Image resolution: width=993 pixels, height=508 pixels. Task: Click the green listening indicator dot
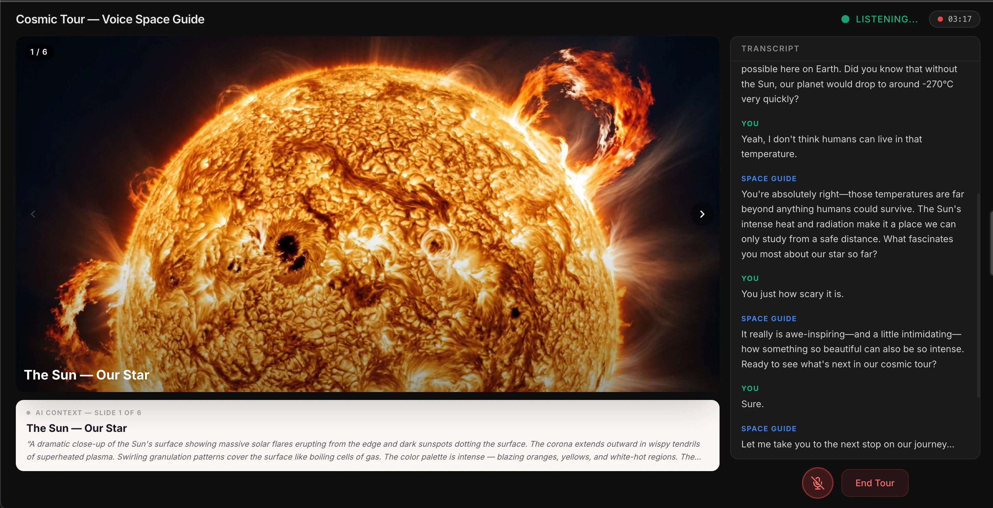click(x=845, y=19)
